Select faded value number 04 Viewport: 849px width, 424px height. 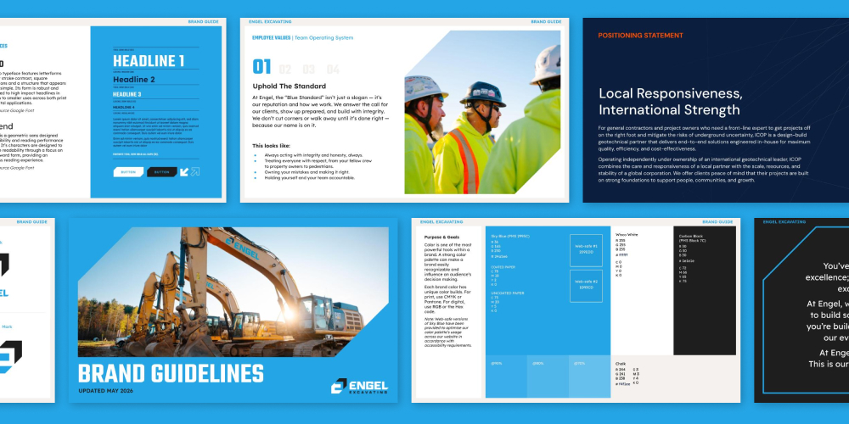tap(333, 70)
